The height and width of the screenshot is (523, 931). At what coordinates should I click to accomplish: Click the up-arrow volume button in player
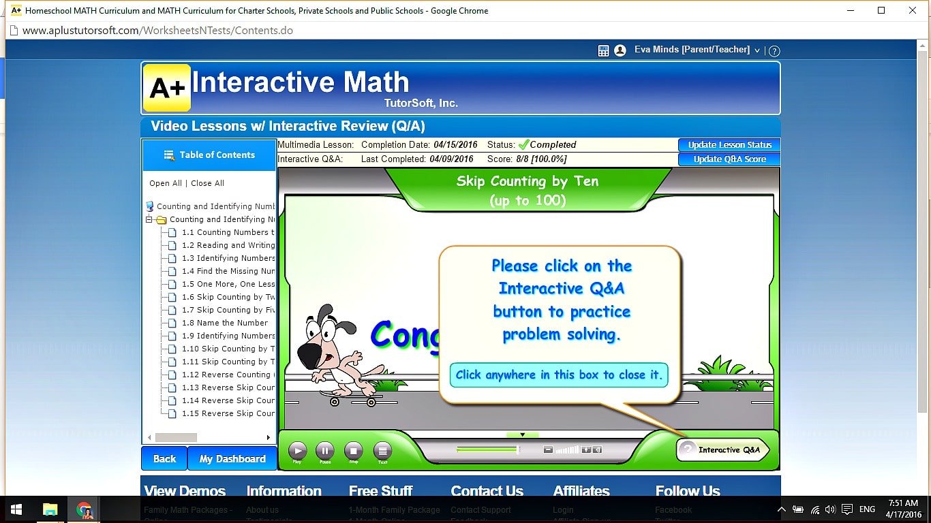coord(585,449)
